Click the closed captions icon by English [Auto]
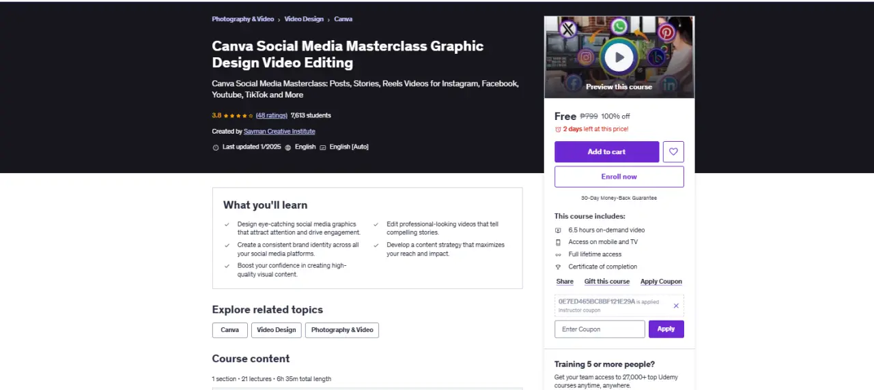The height and width of the screenshot is (390, 874). click(x=323, y=147)
